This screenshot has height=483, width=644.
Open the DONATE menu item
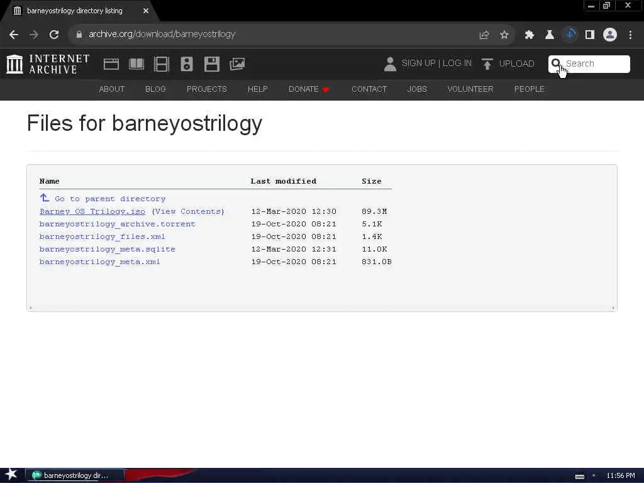pyautogui.click(x=308, y=89)
